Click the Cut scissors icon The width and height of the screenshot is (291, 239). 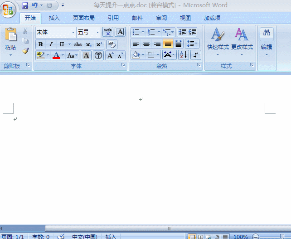tap(25, 31)
